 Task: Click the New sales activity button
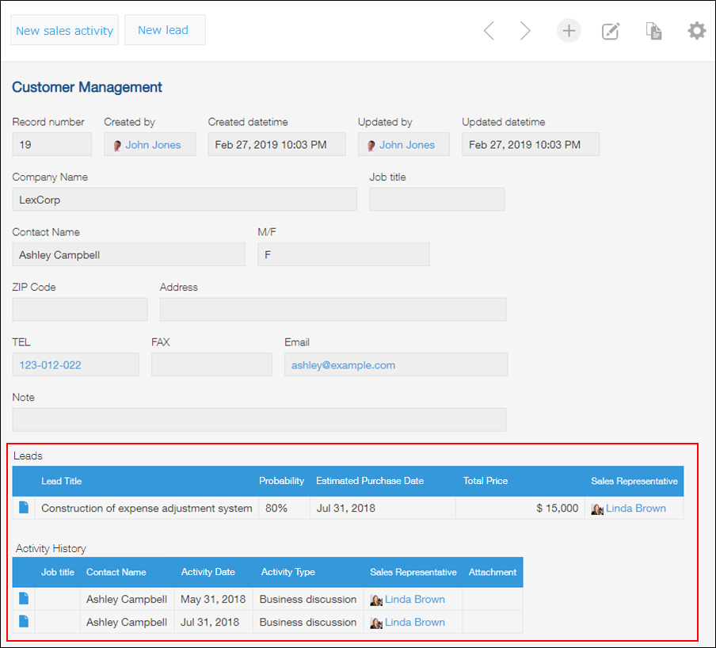pyautogui.click(x=64, y=30)
